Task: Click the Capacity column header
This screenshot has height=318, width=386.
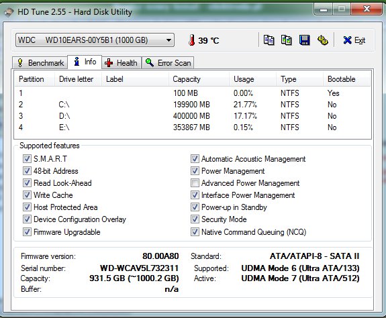Action: tap(199, 79)
